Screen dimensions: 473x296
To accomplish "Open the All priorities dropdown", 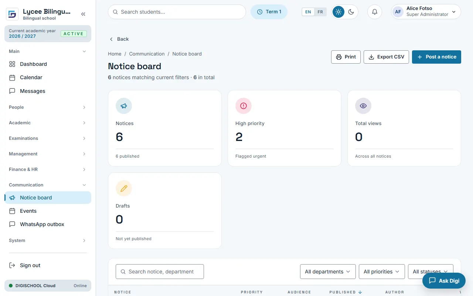I will tap(382, 272).
